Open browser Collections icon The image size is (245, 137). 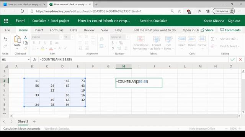click(208, 11)
